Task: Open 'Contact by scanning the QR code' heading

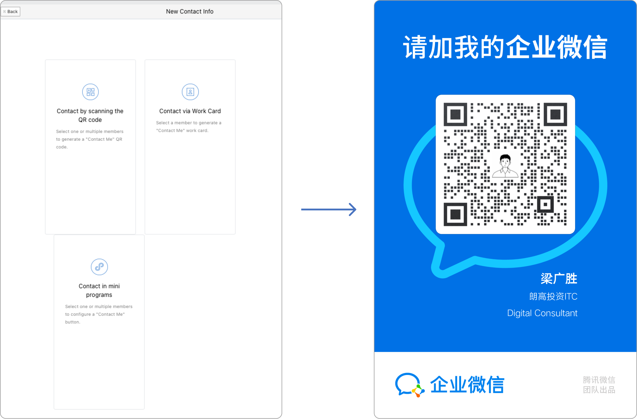Action: pos(90,115)
